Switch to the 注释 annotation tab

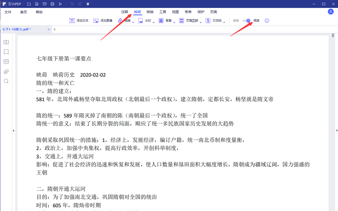[125, 12]
